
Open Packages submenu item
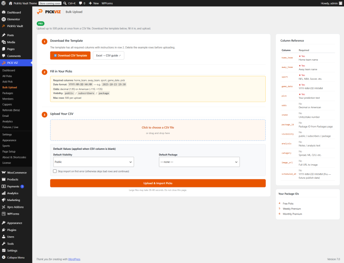8,93
